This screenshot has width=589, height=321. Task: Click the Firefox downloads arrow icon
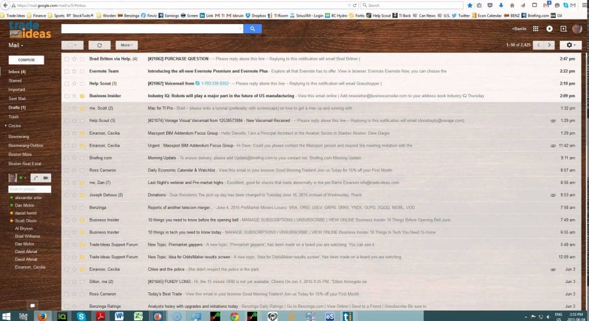click(x=501, y=5)
